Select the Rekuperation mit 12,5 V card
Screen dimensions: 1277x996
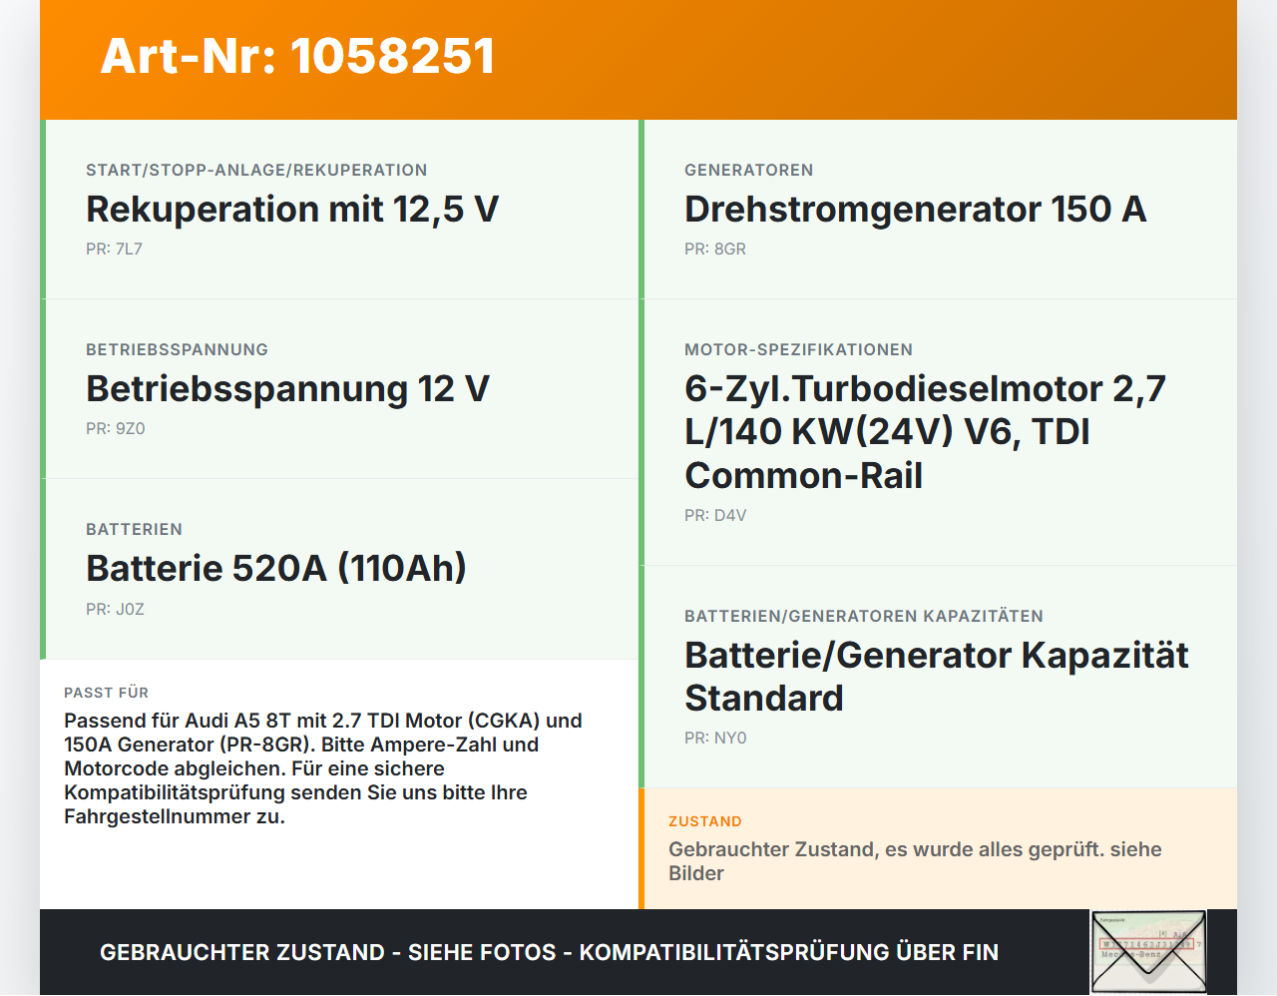tap(339, 210)
